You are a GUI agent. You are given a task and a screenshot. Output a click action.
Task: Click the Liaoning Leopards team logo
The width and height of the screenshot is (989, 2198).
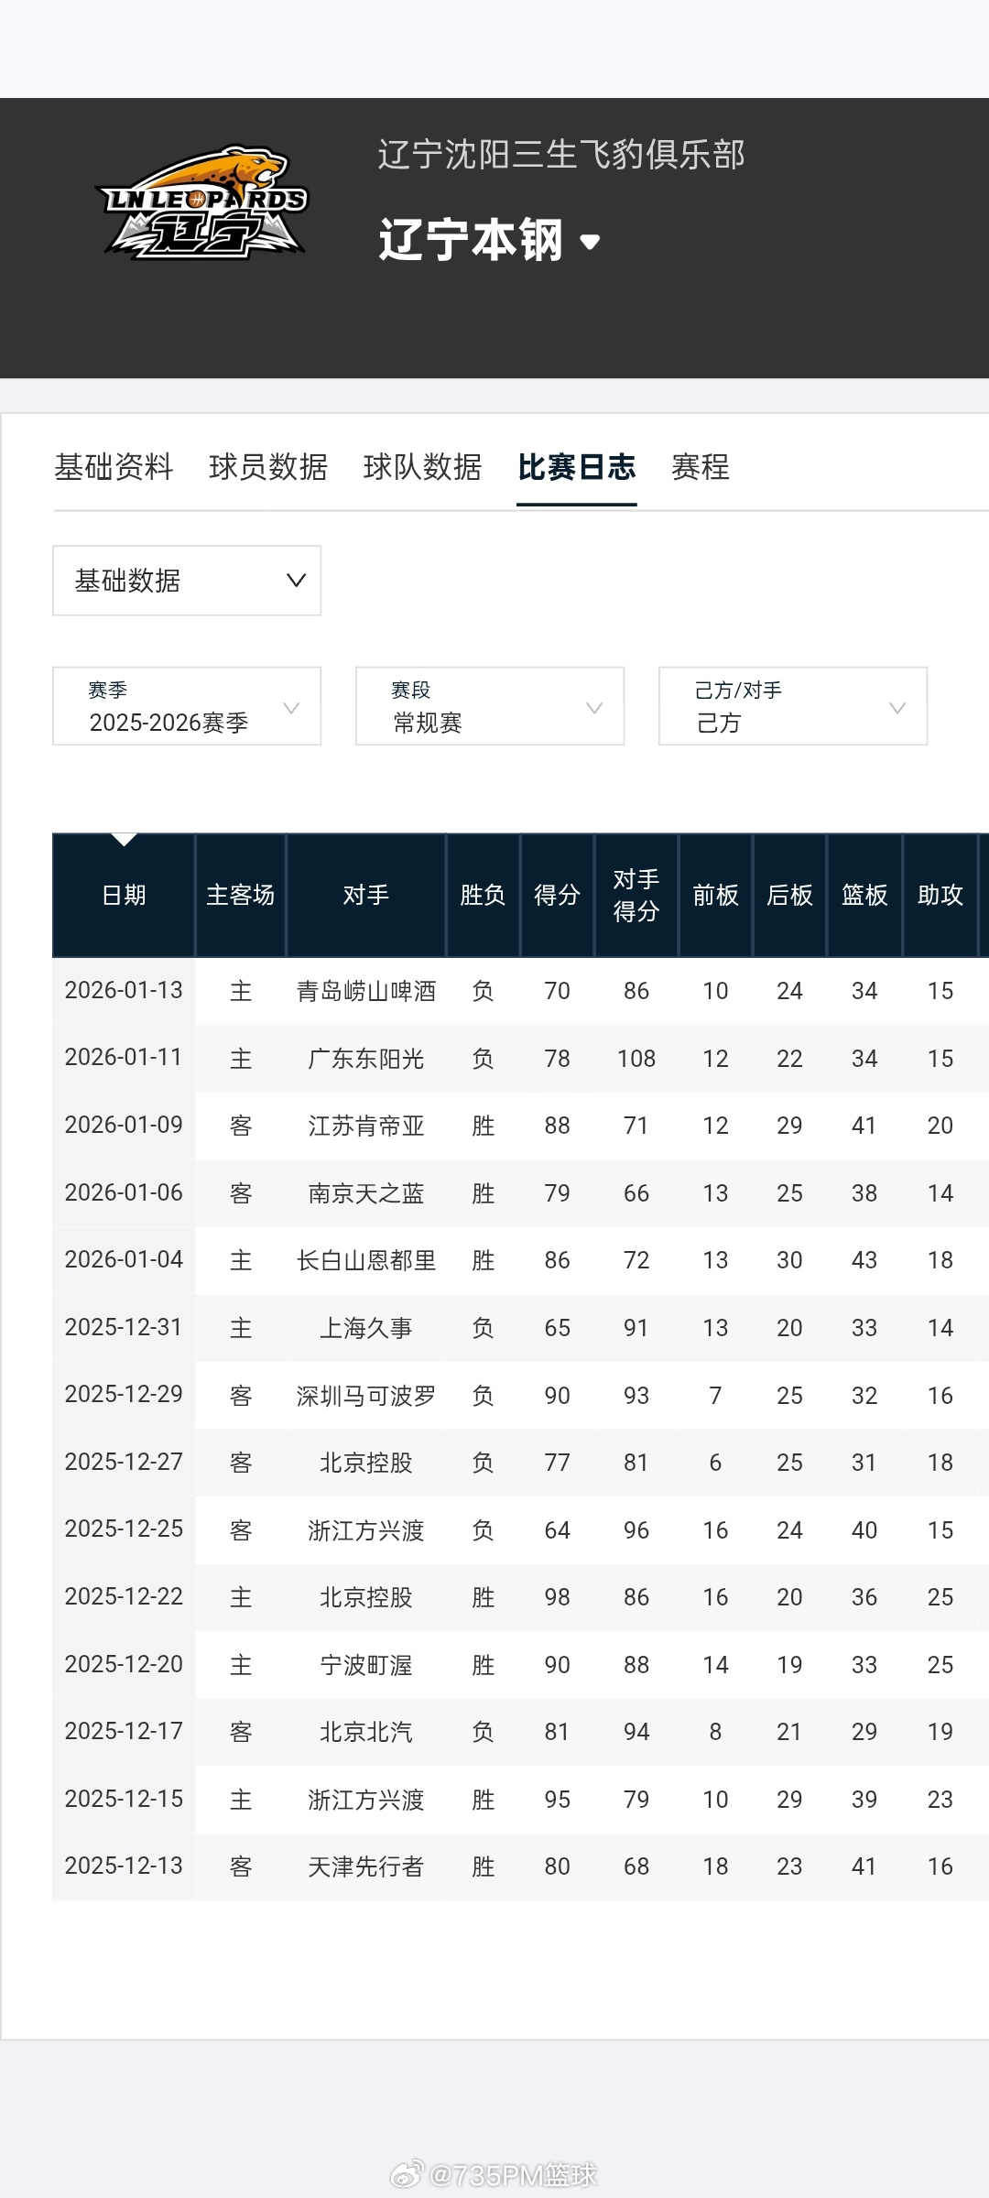click(x=202, y=202)
